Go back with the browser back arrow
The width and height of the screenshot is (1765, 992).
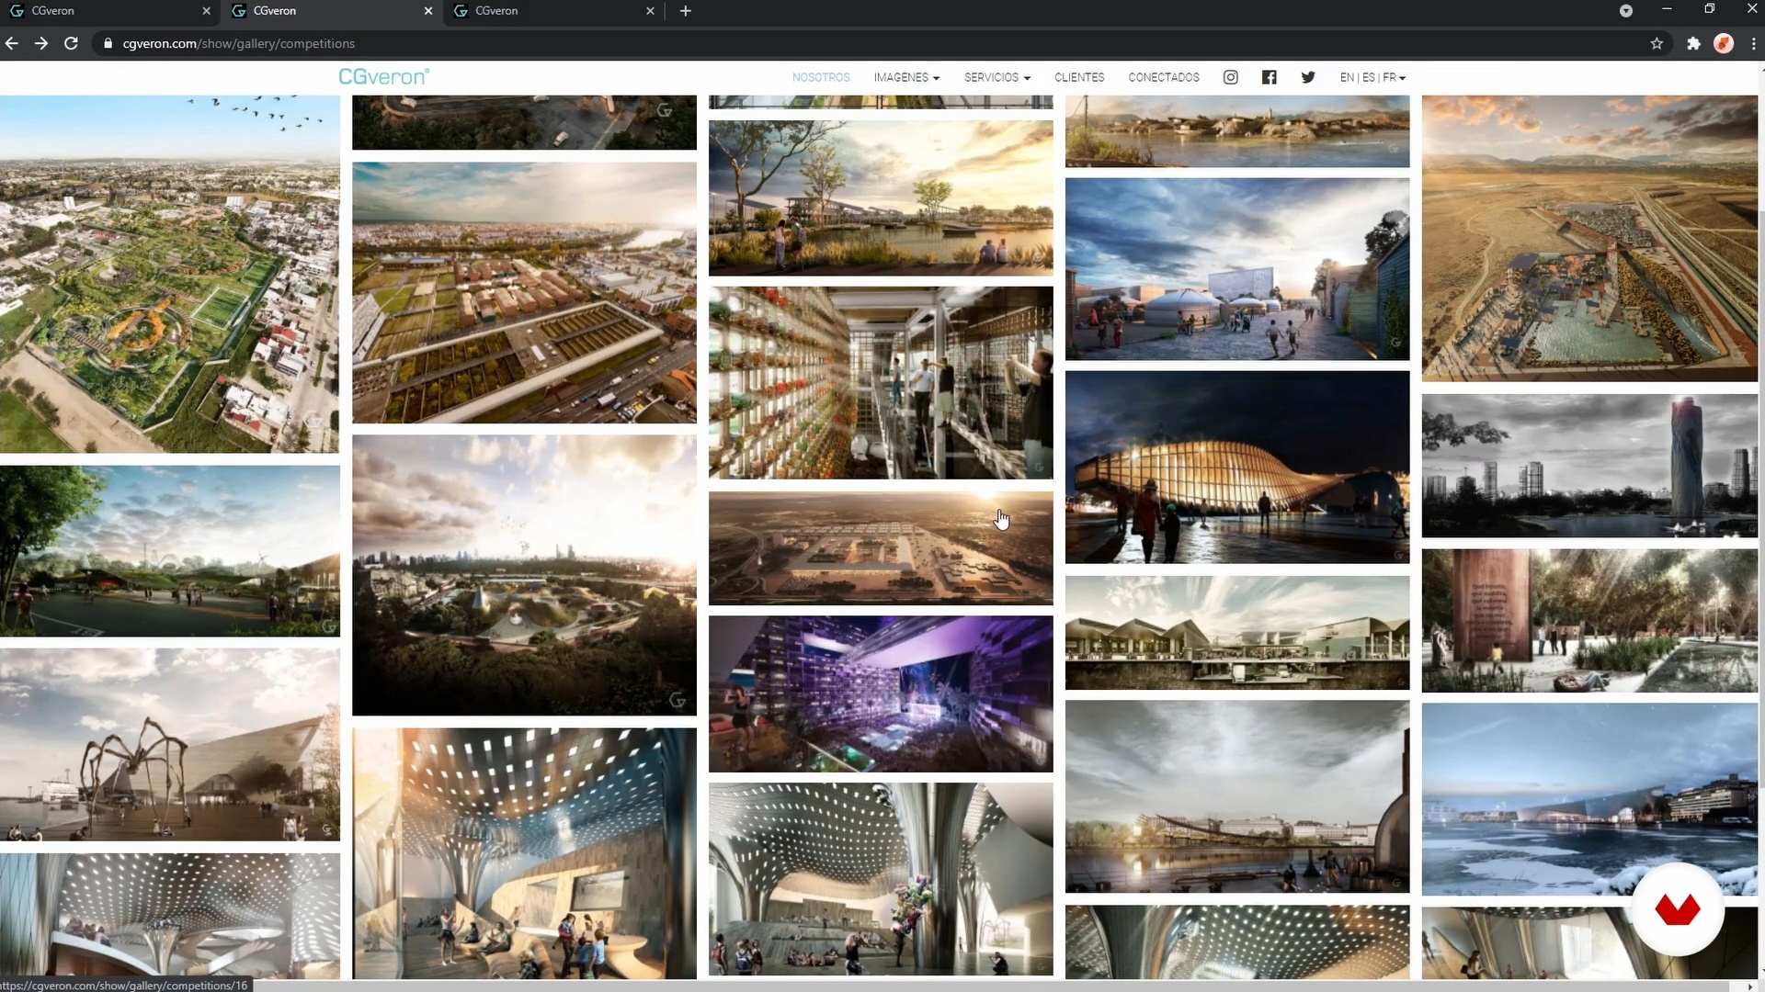tap(12, 43)
